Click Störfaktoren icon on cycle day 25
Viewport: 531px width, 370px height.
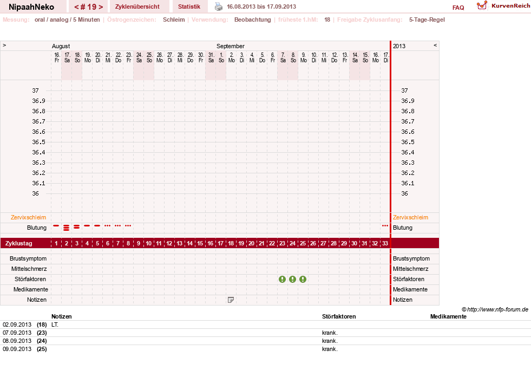(x=303, y=279)
